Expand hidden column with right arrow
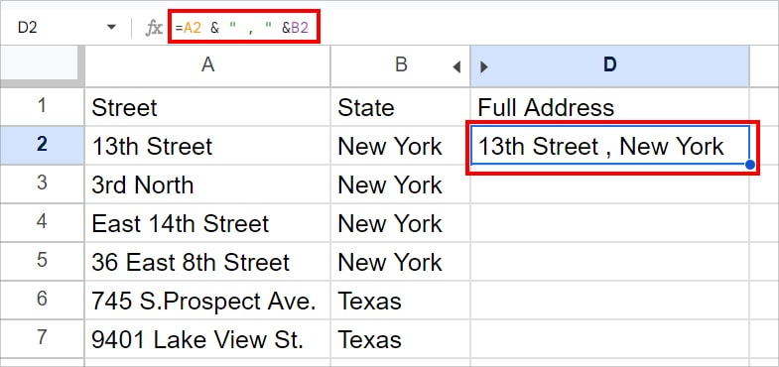Viewport: 779px width, 367px height. 484,66
